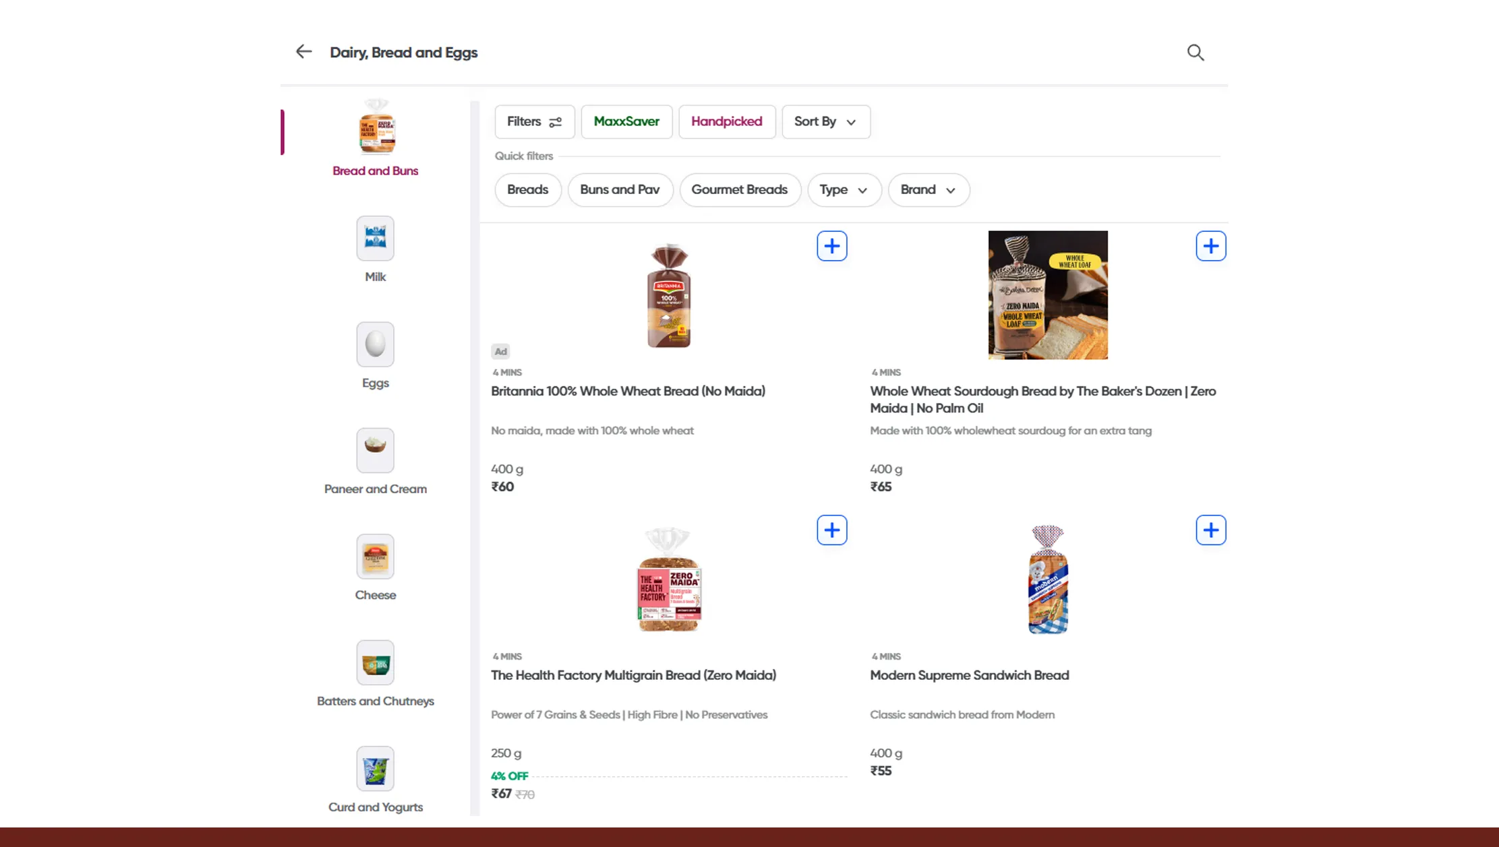Select the Buns and Pav quick filter

tap(620, 189)
